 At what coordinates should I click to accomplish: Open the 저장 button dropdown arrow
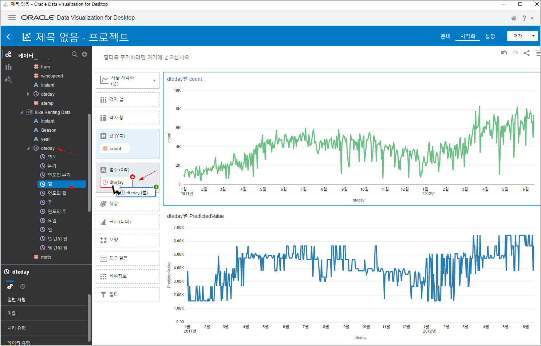point(533,36)
